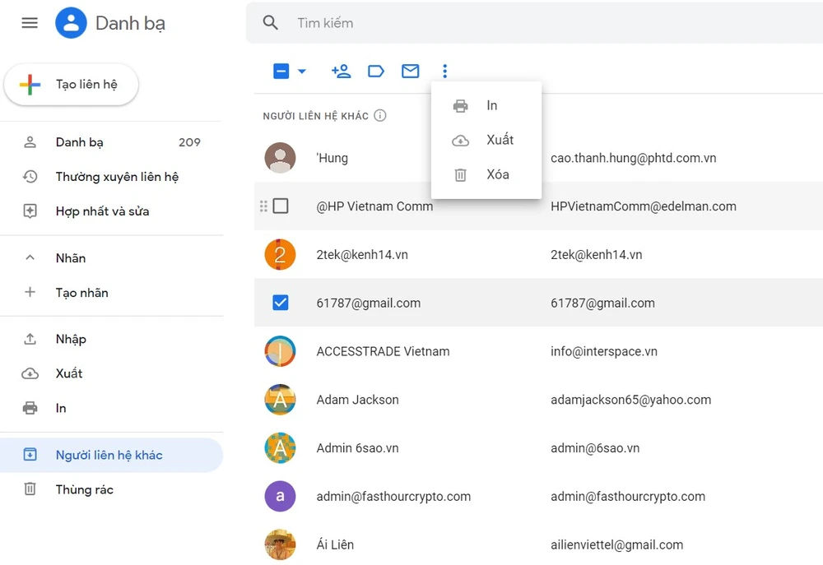Open the Nhập (import) function in sidebar

pos(71,338)
